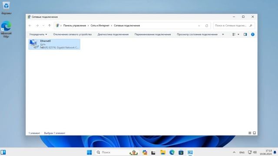Refresh the network connections list

click(x=207, y=26)
